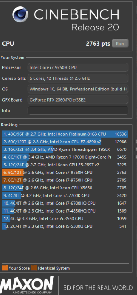
Task: Select the Processor field showing i7-9750H
Action: 78,68
